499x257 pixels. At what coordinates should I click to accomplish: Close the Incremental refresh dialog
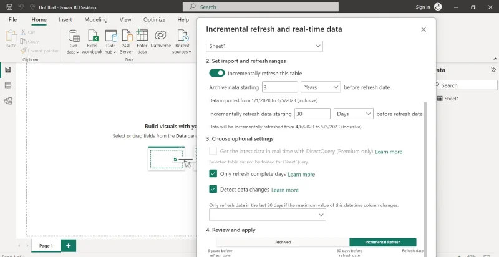pos(424,29)
